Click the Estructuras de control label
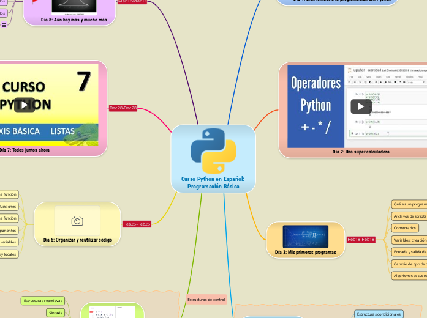The image size is (427, 318). pos(206,300)
